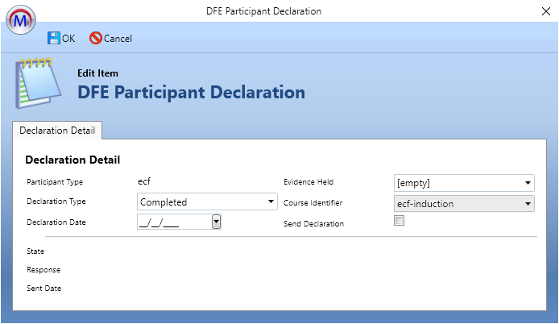Click the Declaration Detail section heading

(x=72, y=160)
